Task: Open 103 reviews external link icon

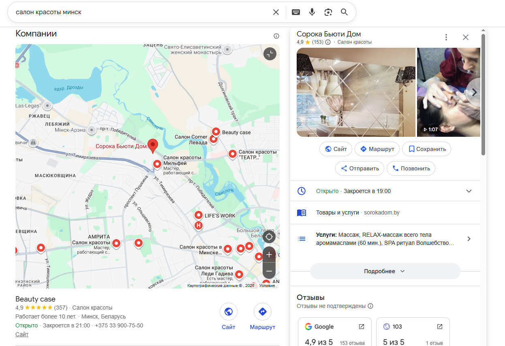Action: [x=439, y=327]
